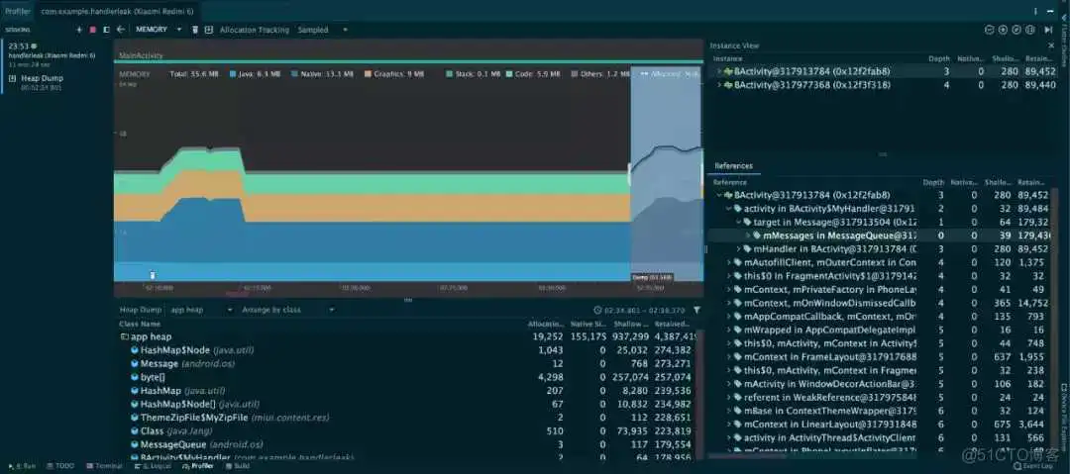
Task: Jump to live with skip-forward icon
Action: point(1048,30)
